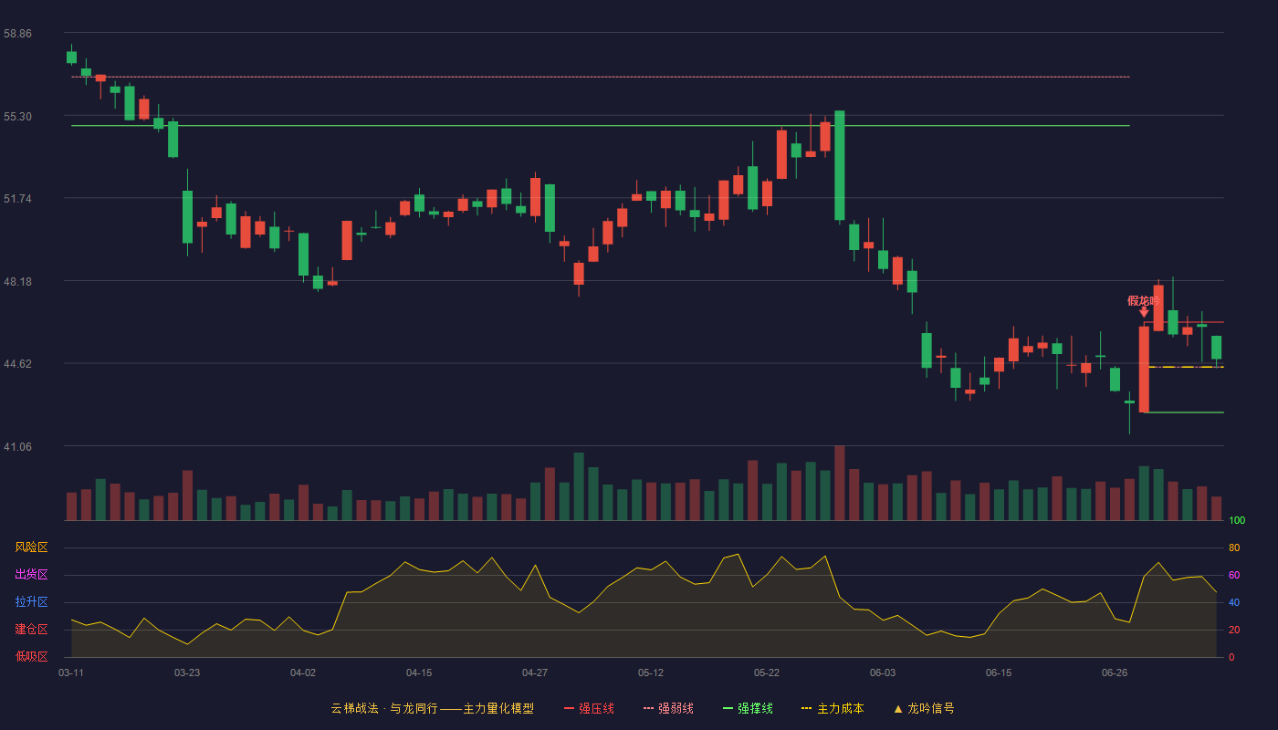Viewport: 1278px width, 730px height.
Task: Toggle the 强弱线 legend series
Action: [x=668, y=708]
